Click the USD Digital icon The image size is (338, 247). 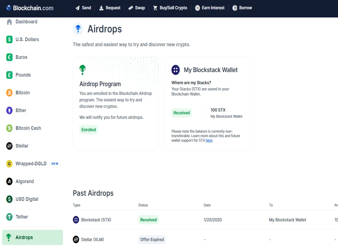click(x=9, y=199)
